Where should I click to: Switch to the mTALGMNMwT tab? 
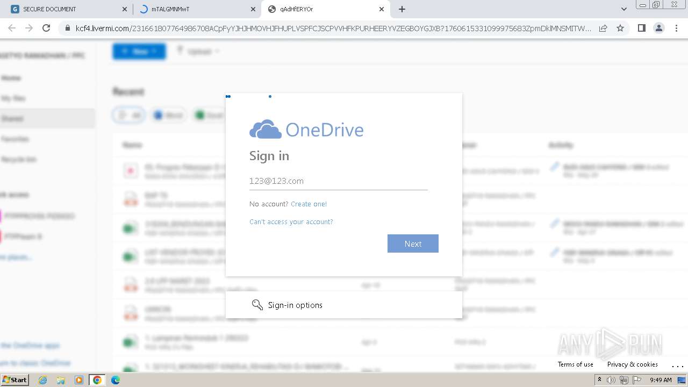click(197, 9)
